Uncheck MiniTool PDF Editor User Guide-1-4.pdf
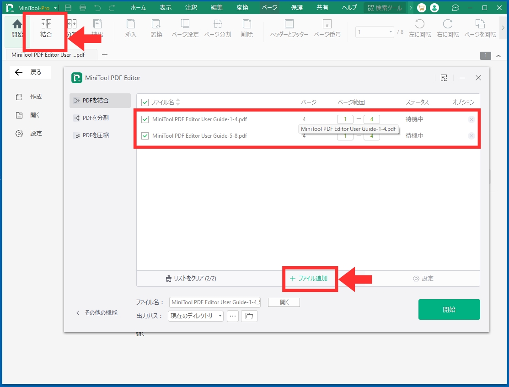509x387 pixels. [145, 119]
